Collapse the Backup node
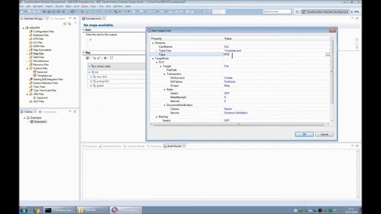The image size is (381, 214). (x=157, y=117)
